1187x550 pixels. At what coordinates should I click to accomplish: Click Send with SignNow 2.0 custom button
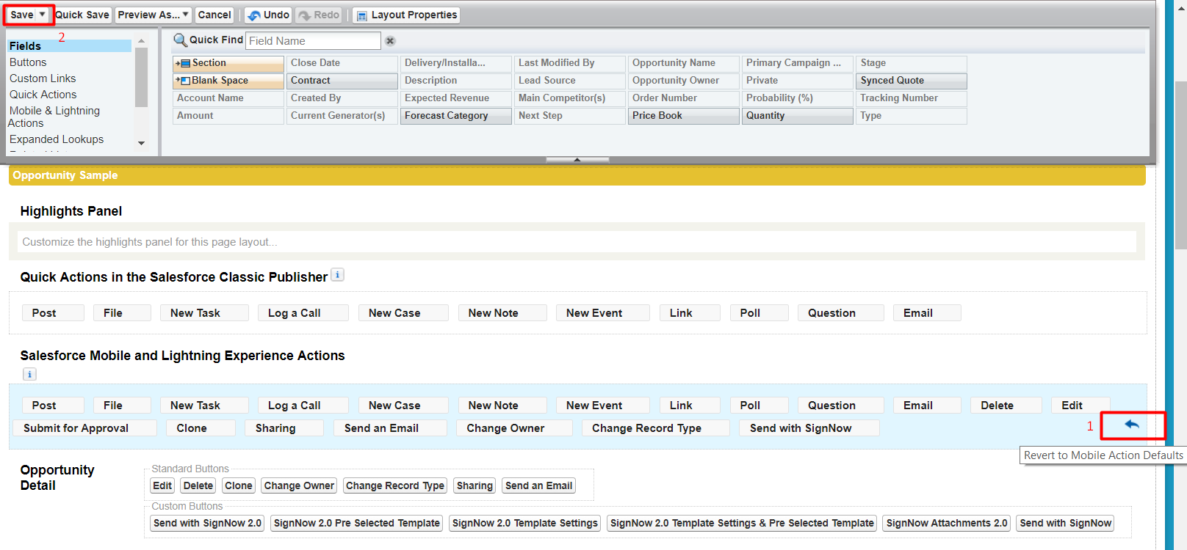(x=207, y=523)
